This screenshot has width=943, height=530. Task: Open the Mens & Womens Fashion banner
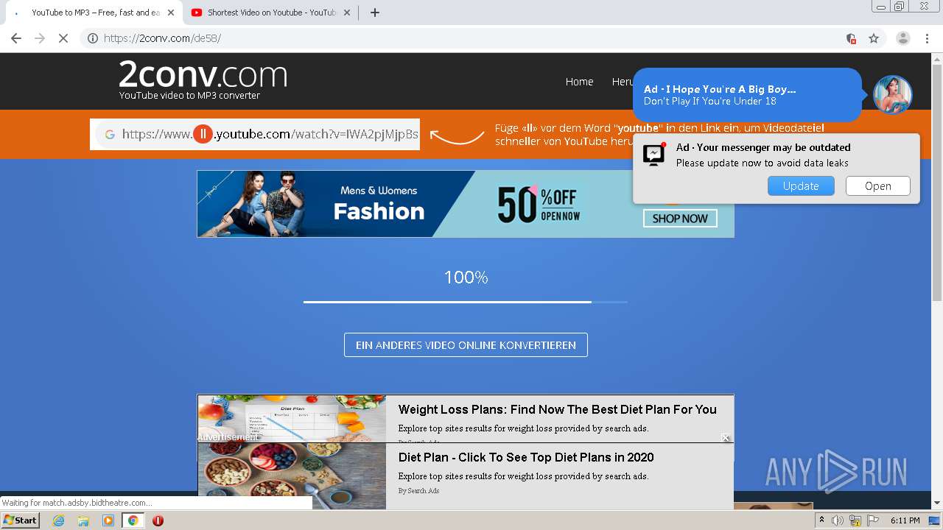(x=466, y=204)
